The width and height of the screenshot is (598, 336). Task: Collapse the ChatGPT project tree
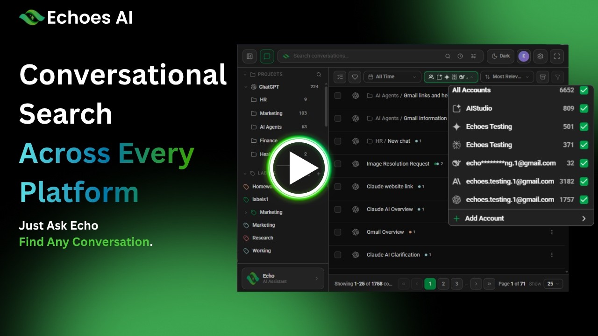(x=246, y=87)
